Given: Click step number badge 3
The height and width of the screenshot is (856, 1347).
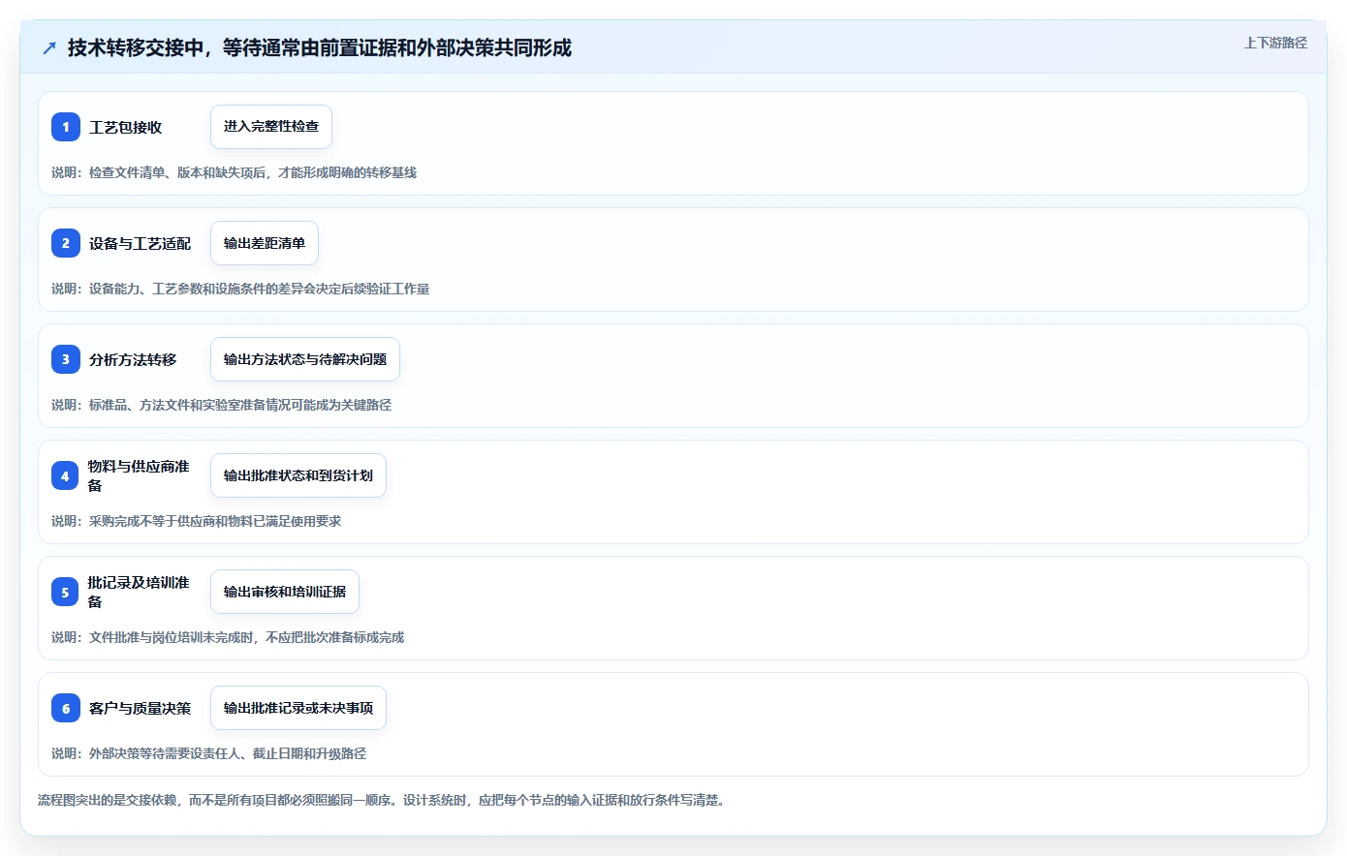Looking at the screenshot, I should click(x=66, y=359).
